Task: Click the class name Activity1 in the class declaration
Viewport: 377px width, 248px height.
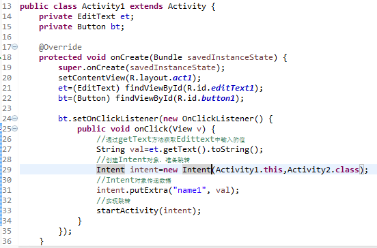Action: (x=103, y=6)
